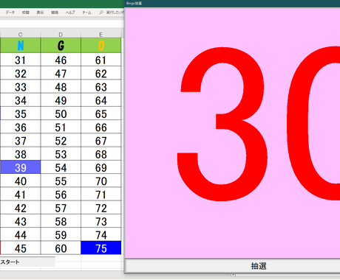The image size is (340, 280).
Task: Select cell with number 48
Action: [x=61, y=87]
